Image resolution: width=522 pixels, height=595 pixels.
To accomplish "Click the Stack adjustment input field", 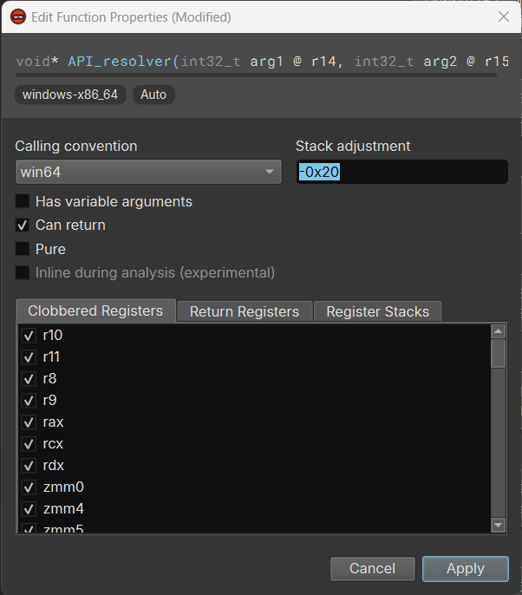I will tap(401, 172).
